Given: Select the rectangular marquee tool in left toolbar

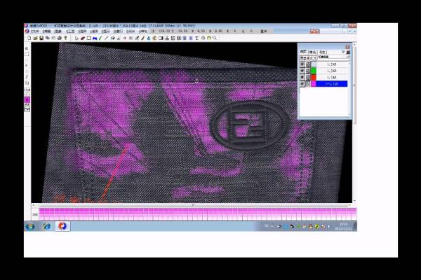Looking at the screenshot, I should coord(27,53).
